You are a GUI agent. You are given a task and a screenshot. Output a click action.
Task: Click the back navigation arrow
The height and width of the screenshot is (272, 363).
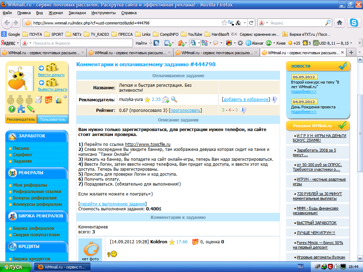[x=7, y=23]
